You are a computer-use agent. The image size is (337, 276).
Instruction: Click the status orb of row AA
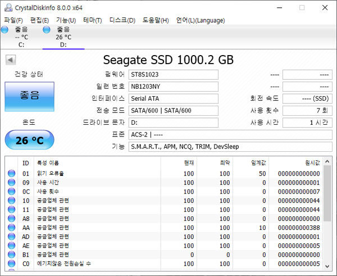(x=12, y=228)
